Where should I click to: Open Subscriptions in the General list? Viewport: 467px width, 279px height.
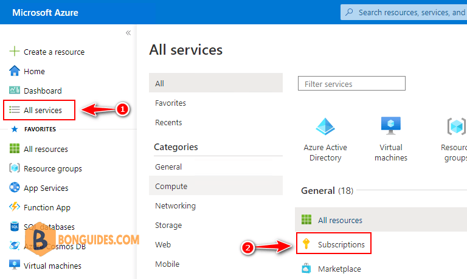tap(341, 244)
